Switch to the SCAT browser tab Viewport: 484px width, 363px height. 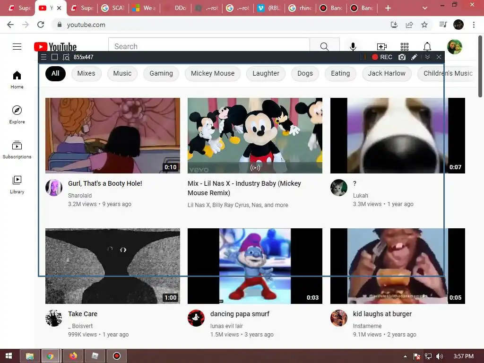113,8
